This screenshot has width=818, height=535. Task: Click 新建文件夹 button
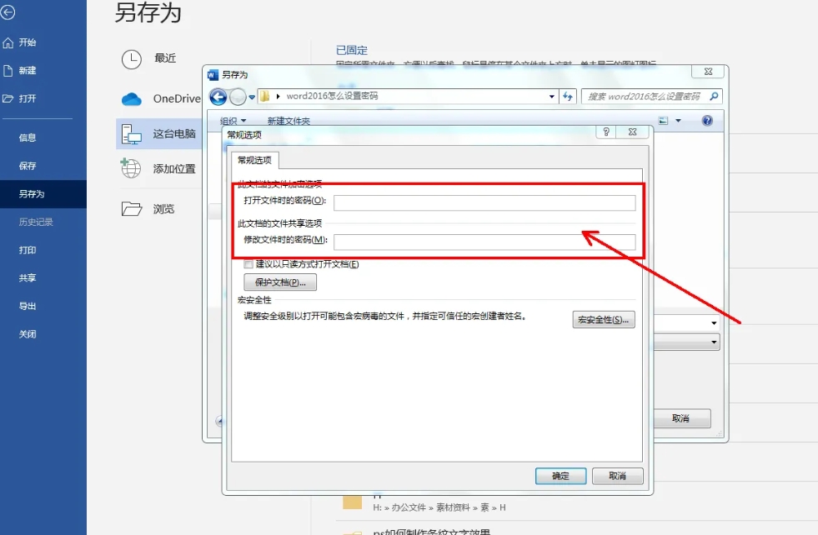coord(289,121)
